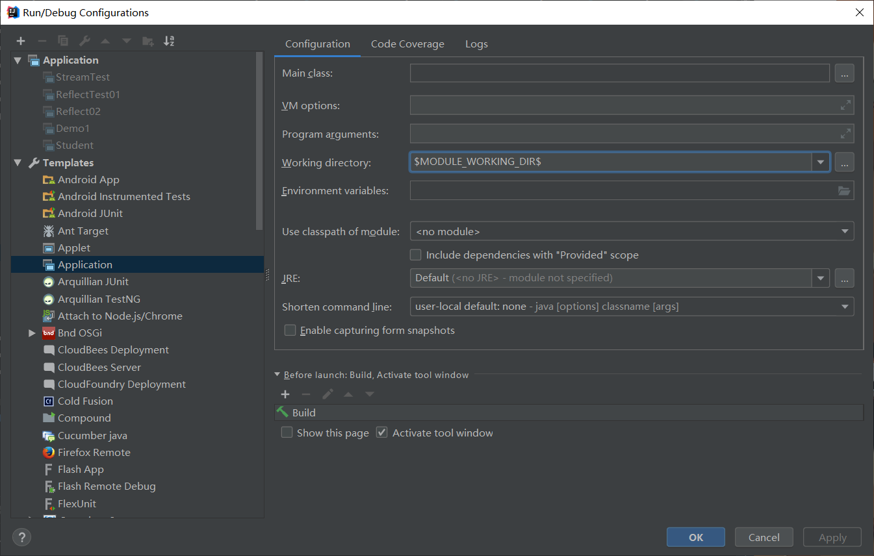The height and width of the screenshot is (556, 874).
Task: Click the OK button
Action: tap(695, 537)
